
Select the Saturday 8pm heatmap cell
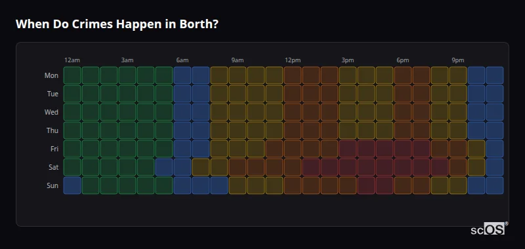(440, 167)
